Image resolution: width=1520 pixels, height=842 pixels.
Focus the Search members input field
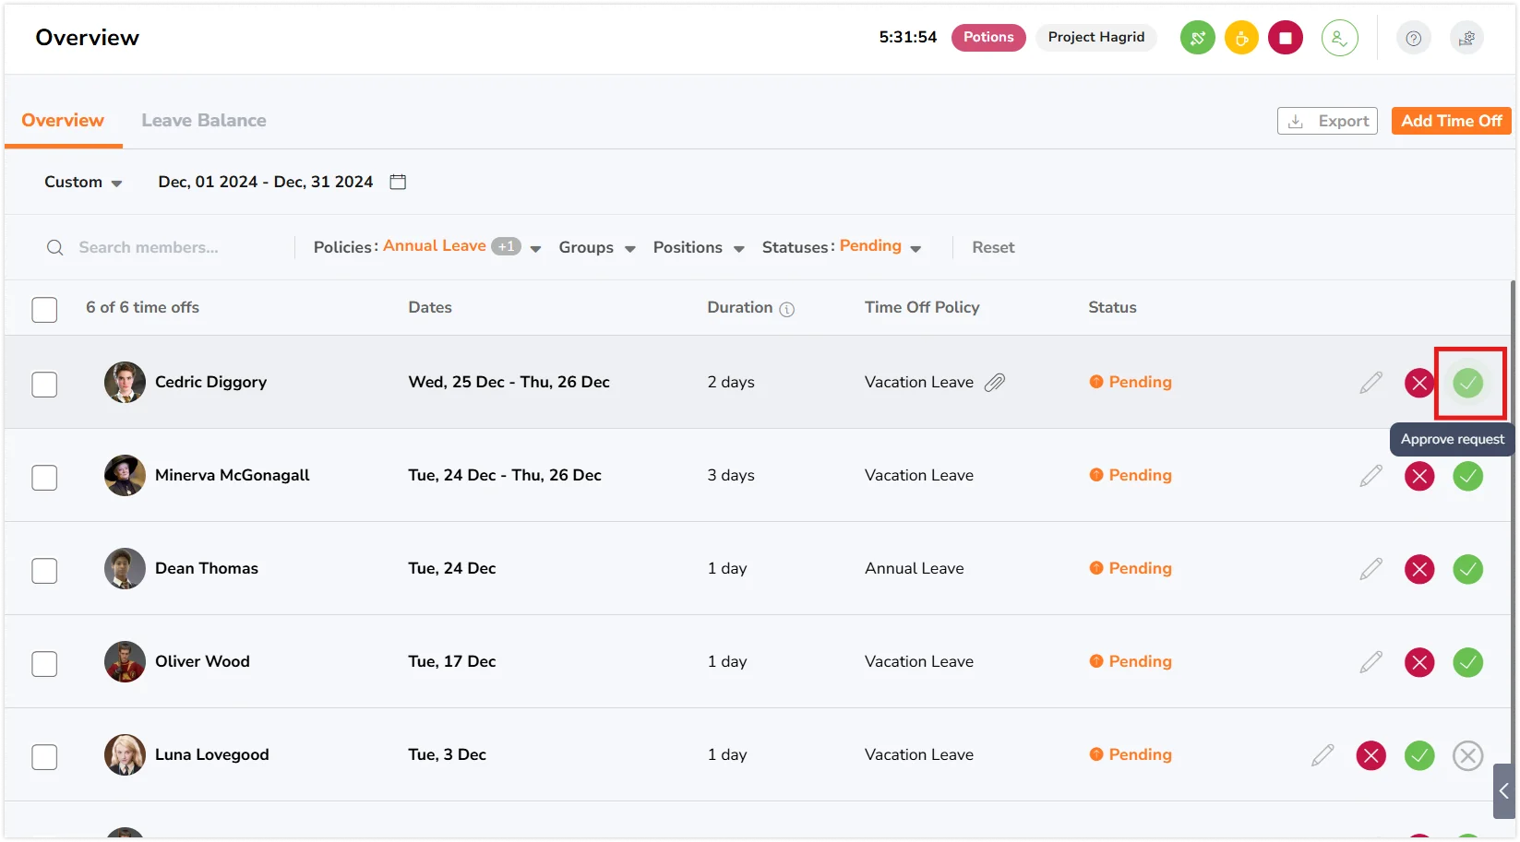166,247
